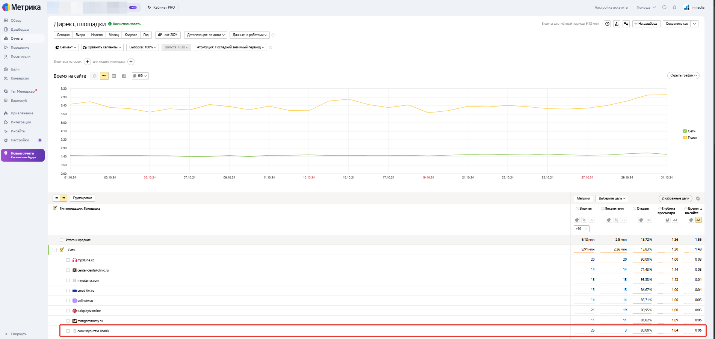715x339 pixels.
Task: Select the Неделя period tab
Action: tap(97, 35)
